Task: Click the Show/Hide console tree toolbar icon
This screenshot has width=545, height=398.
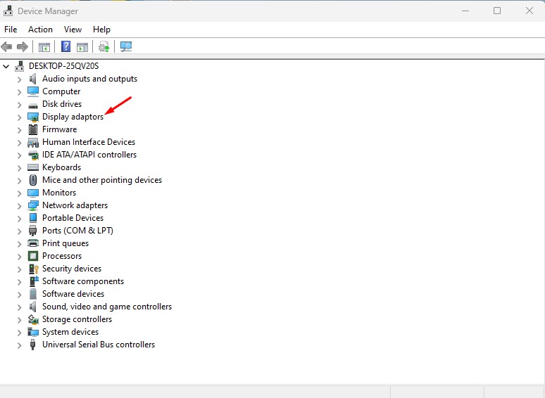Action: 44,47
